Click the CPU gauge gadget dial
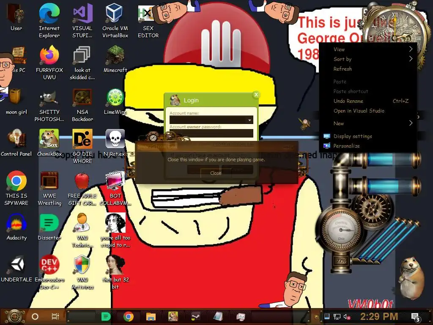The height and width of the screenshot is (325, 433). (x=340, y=229)
